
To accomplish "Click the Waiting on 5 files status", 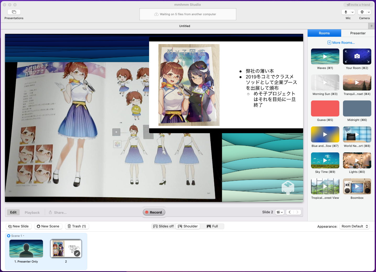I will (188, 14).
